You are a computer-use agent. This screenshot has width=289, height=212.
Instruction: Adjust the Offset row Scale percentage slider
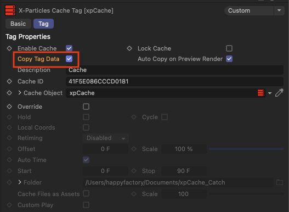[x=246, y=149]
